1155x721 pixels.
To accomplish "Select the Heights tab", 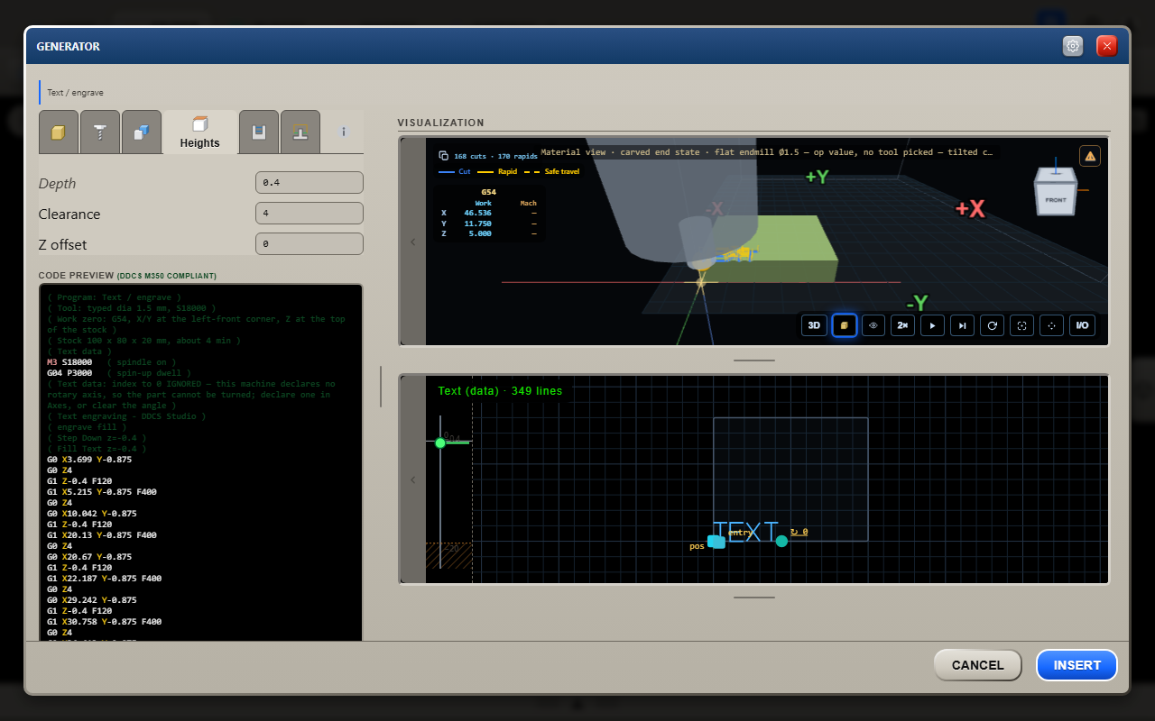I will pos(199,132).
